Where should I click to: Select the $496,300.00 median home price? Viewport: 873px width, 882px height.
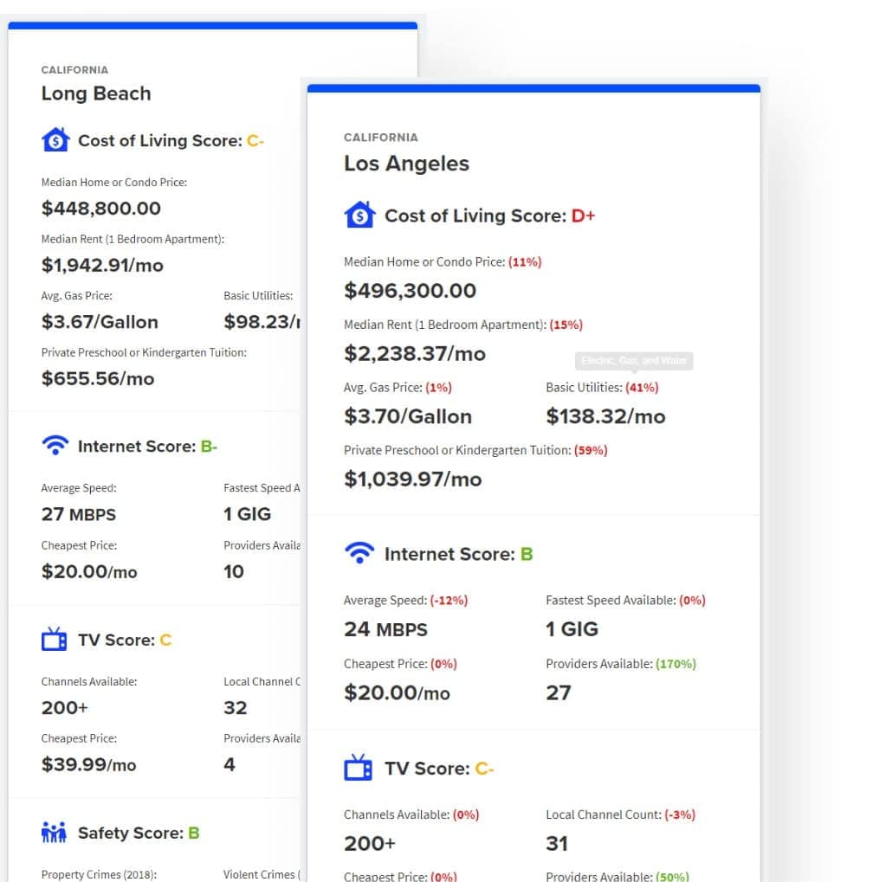click(410, 290)
